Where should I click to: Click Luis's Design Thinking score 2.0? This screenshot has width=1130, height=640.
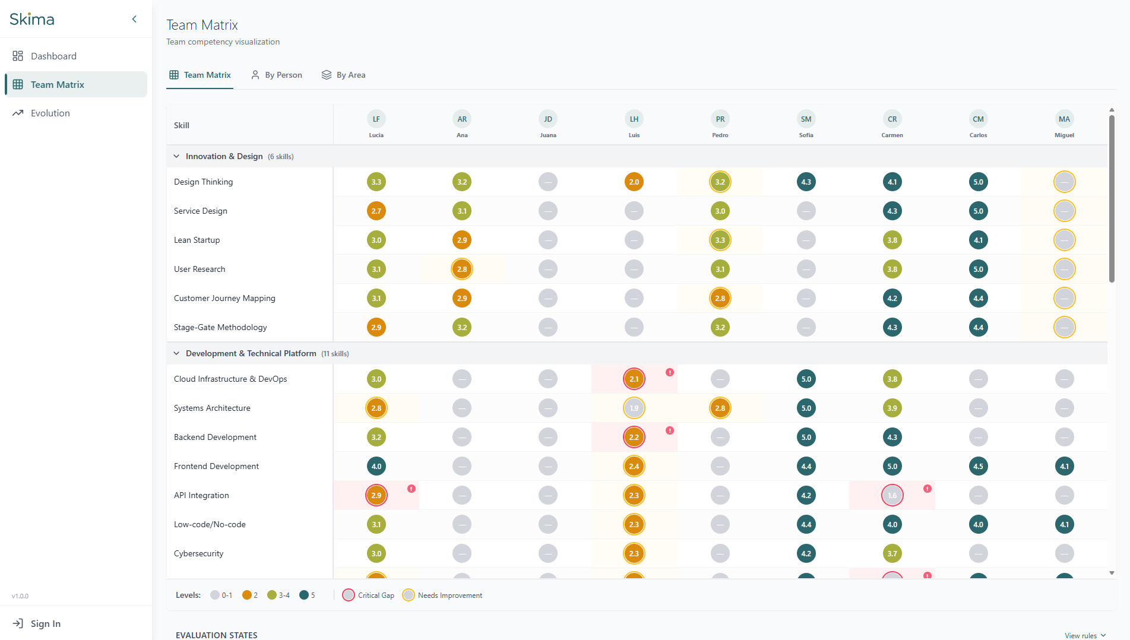(x=634, y=182)
